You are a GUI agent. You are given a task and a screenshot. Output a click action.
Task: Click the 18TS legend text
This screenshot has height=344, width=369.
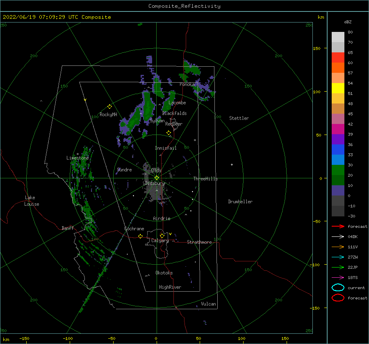pos(353,278)
